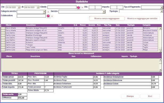This screenshot has height=103, width=164.
Task: Click the down arrow of the results table scrollbar
Action: 160,51
